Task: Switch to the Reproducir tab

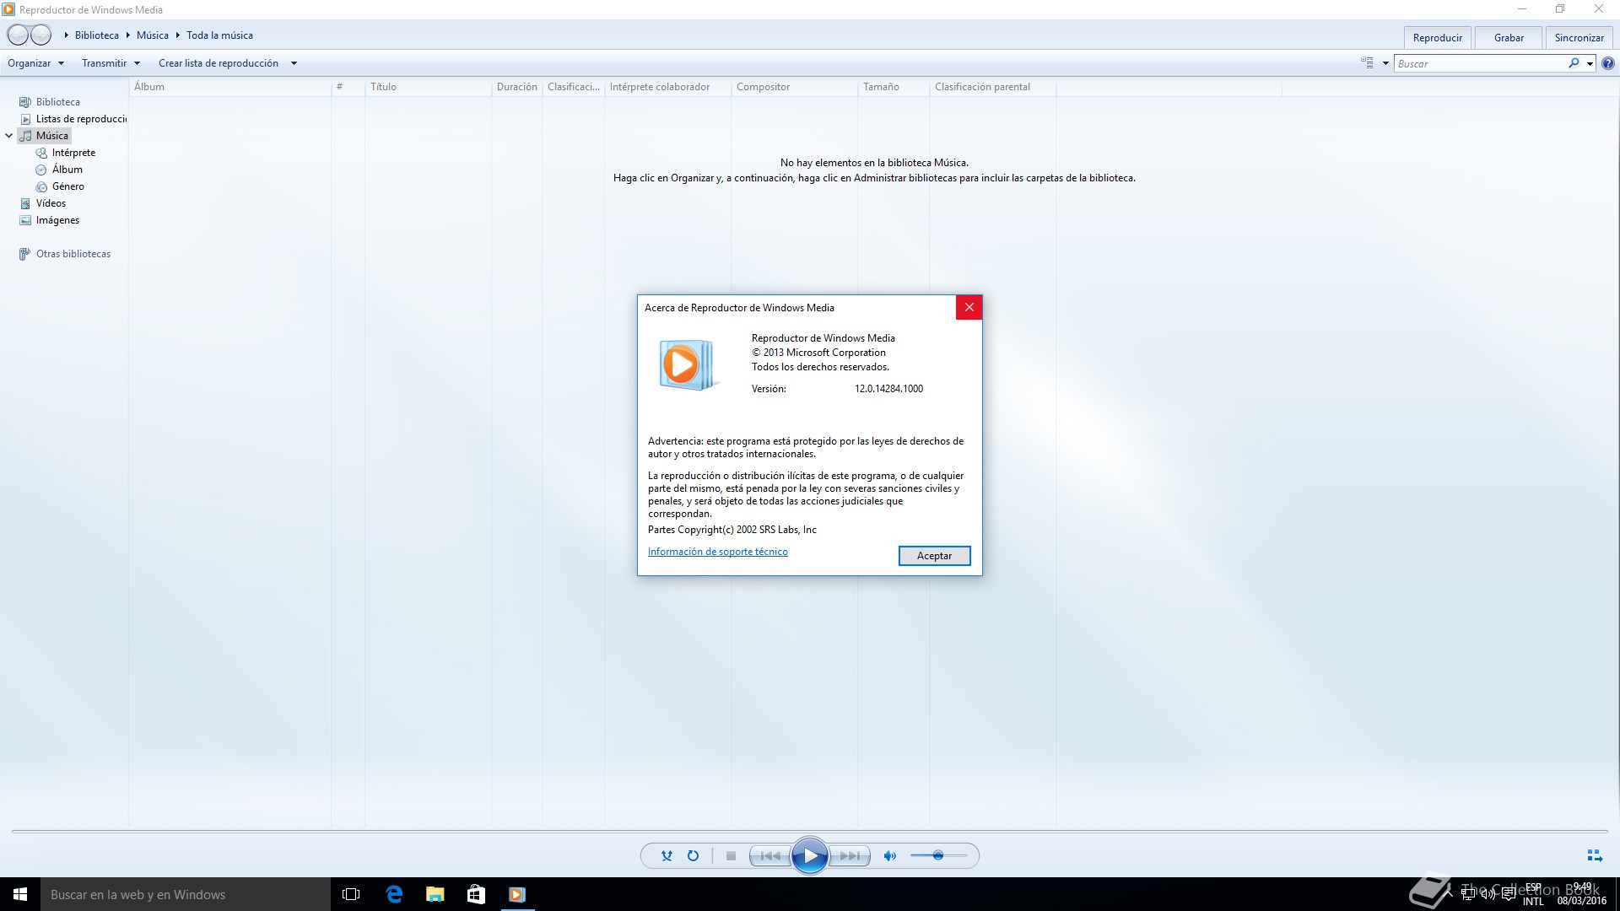Action: point(1437,38)
